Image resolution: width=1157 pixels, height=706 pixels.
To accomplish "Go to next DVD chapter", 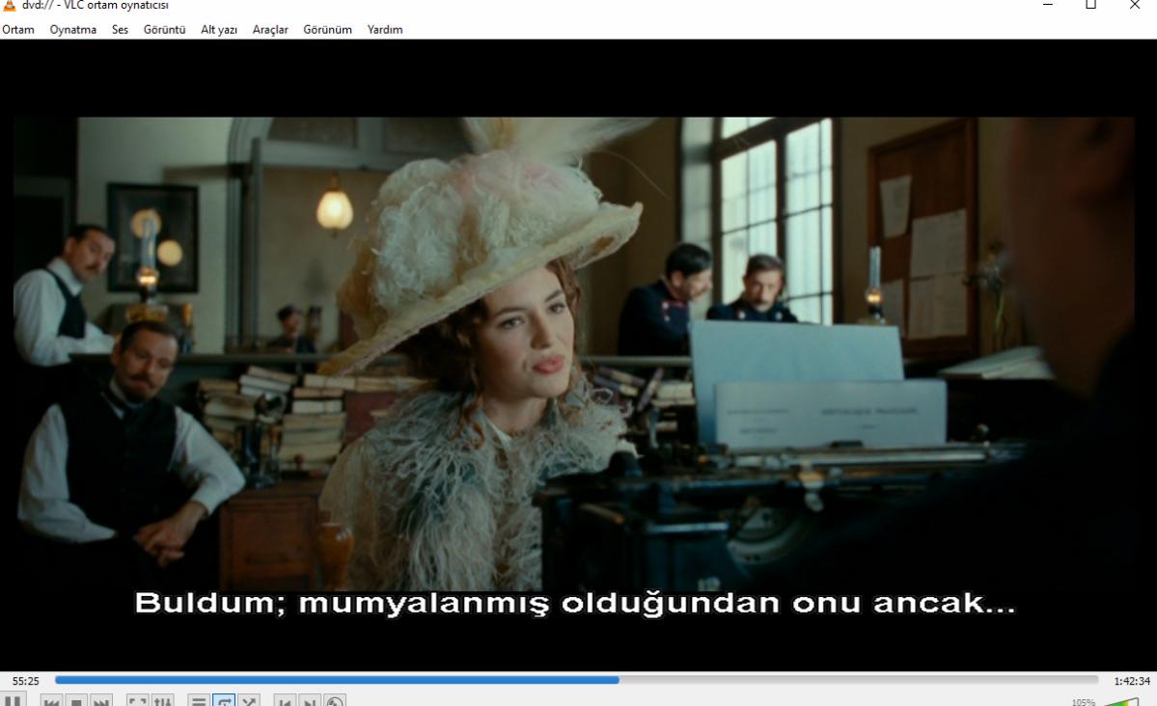I will point(310,701).
